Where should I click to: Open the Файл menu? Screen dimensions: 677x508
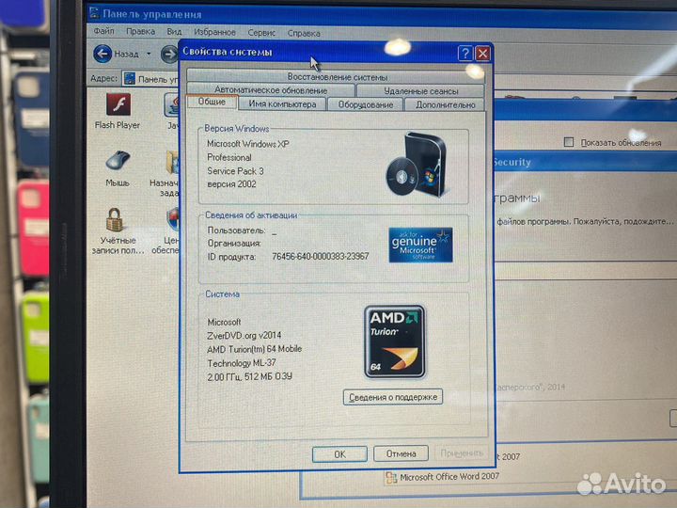(x=103, y=31)
